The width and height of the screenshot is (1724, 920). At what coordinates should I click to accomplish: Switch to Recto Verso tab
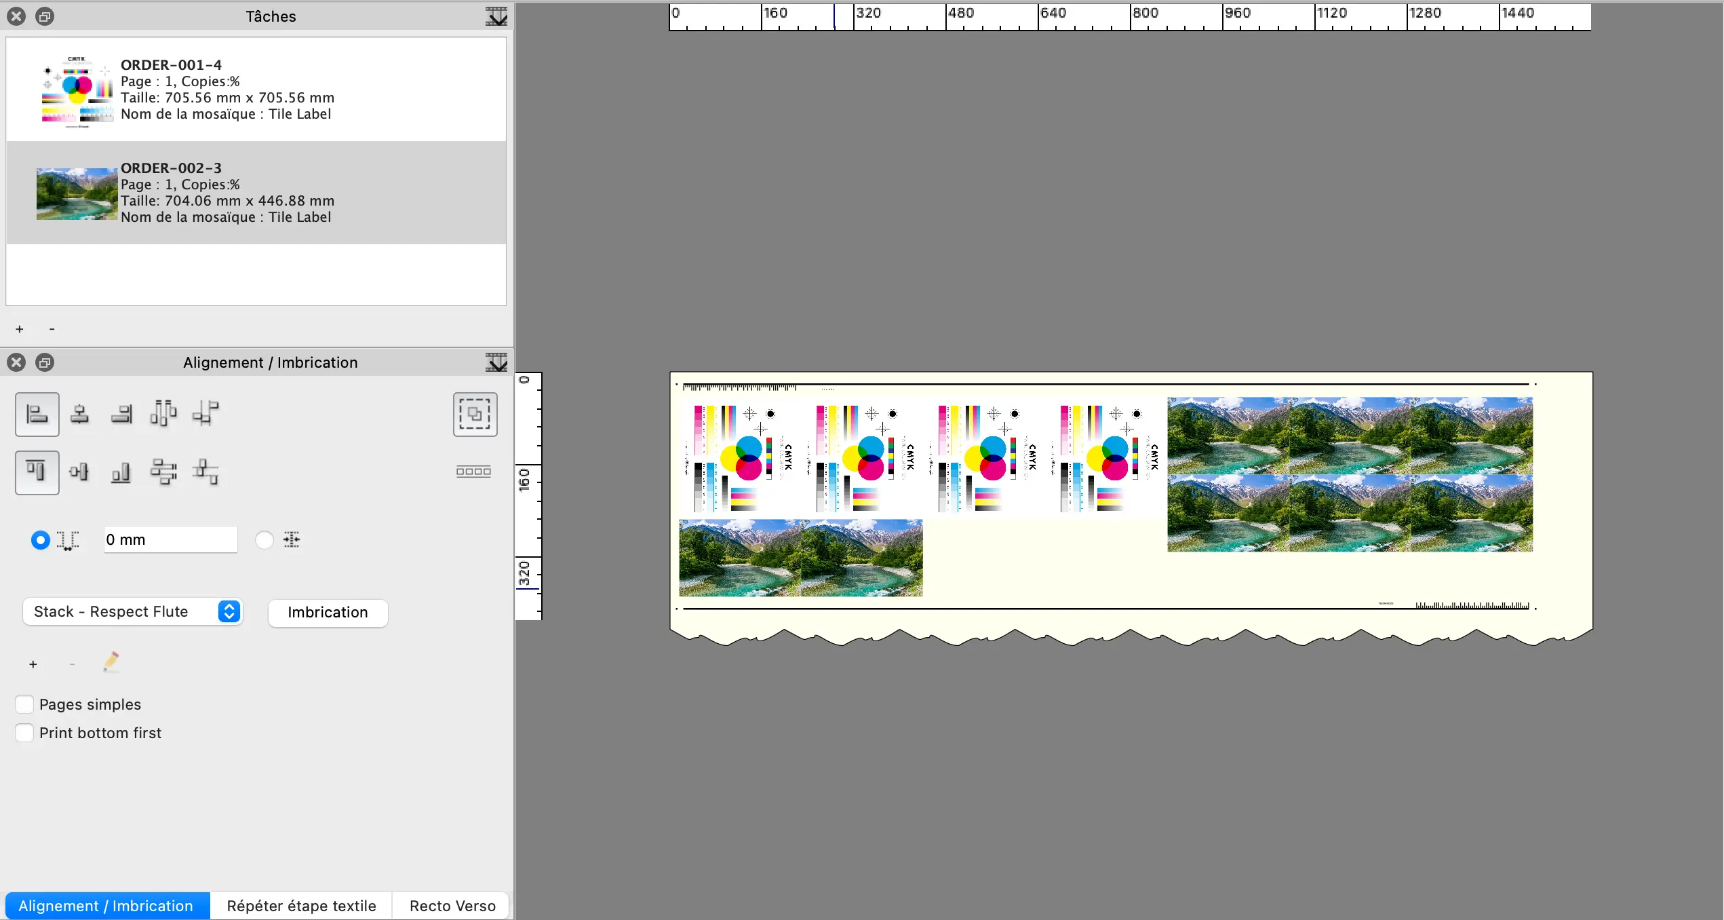click(x=452, y=906)
